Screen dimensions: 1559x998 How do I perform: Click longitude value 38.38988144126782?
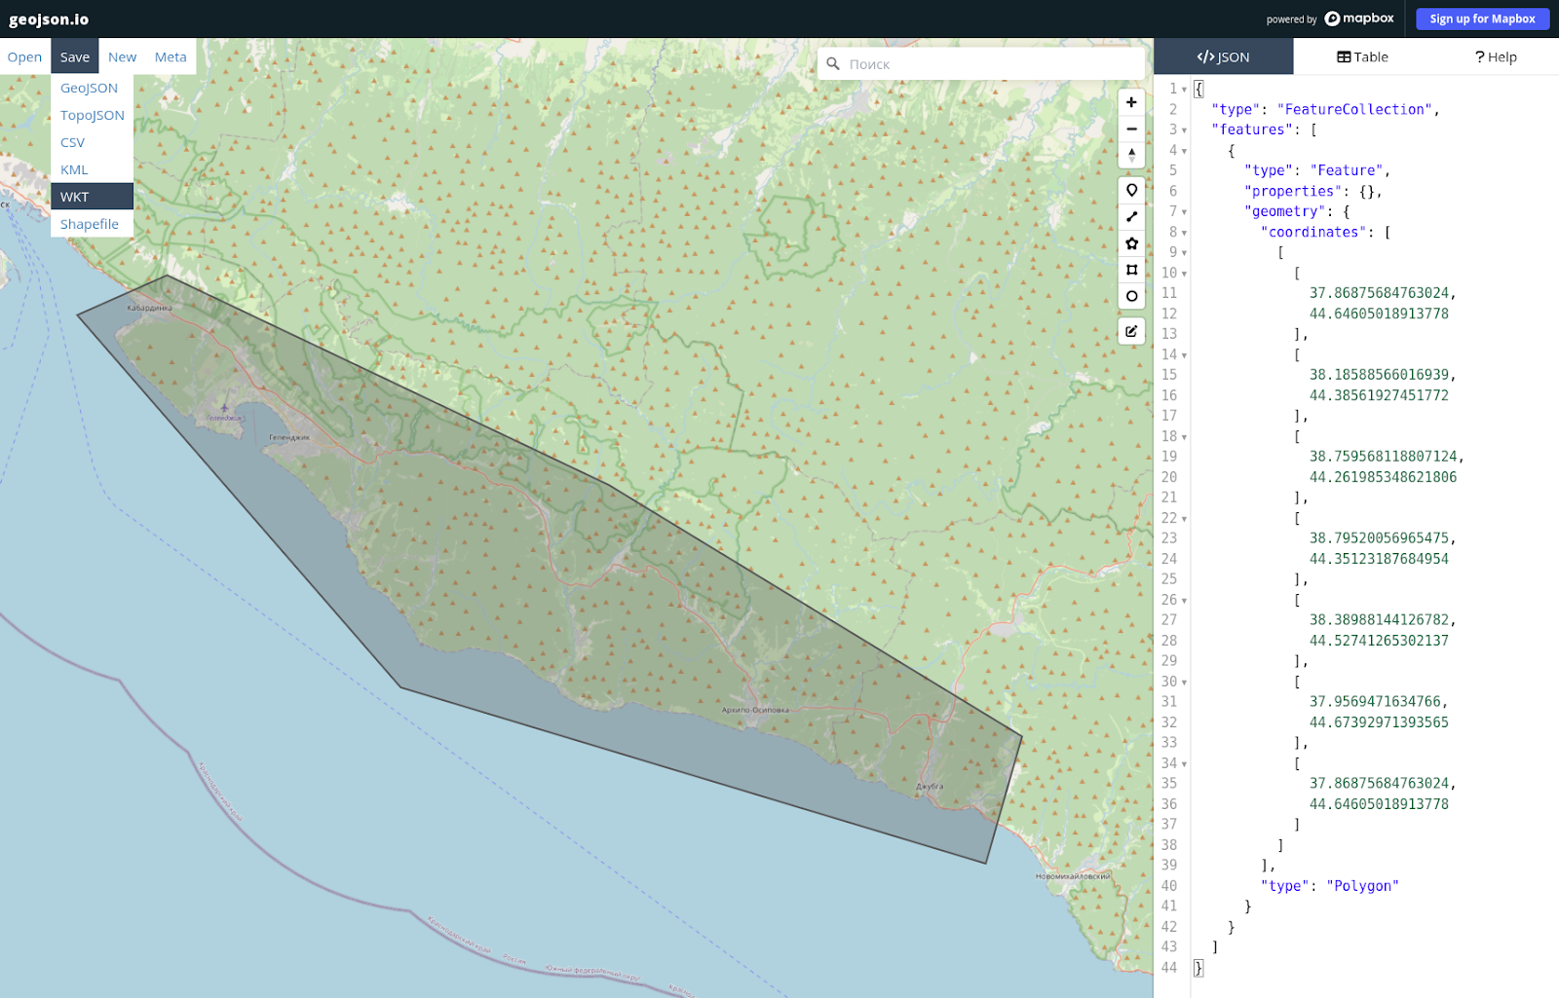coord(1379,620)
